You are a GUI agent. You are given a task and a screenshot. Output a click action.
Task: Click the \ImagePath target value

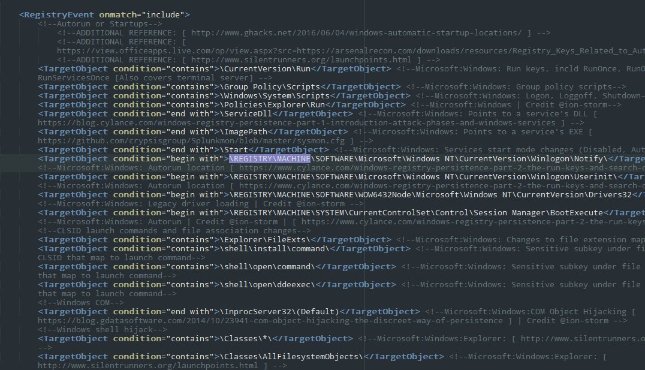click(243, 132)
